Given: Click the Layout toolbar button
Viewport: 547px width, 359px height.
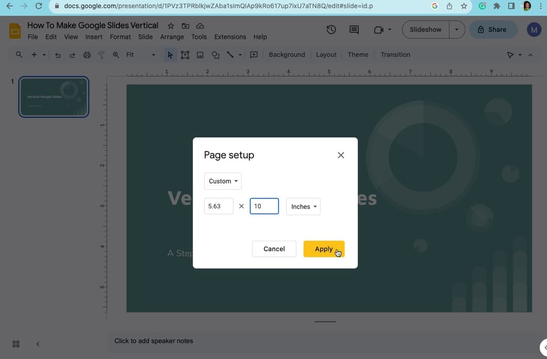Looking at the screenshot, I should pyautogui.click(x=326, y=55).
